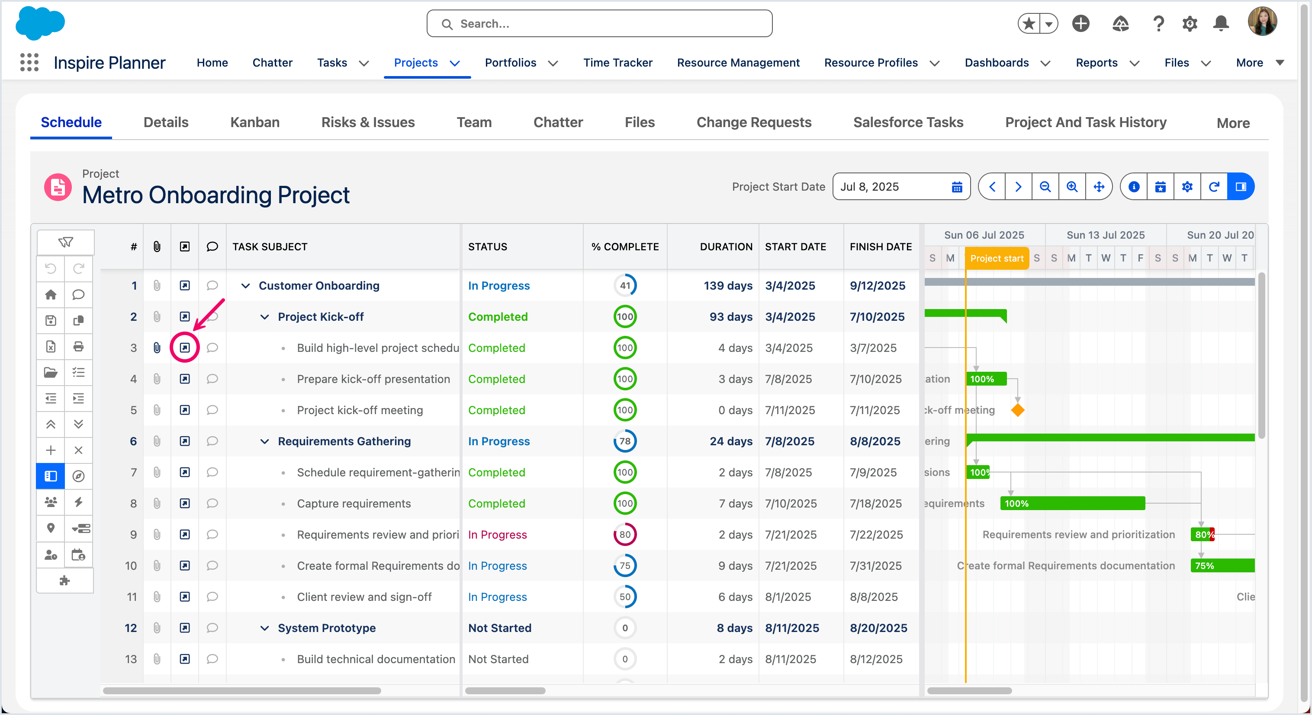Collapse the Customer Onboarding group
The height and width of the screenshot is (715, 1312).
point(245,285)
